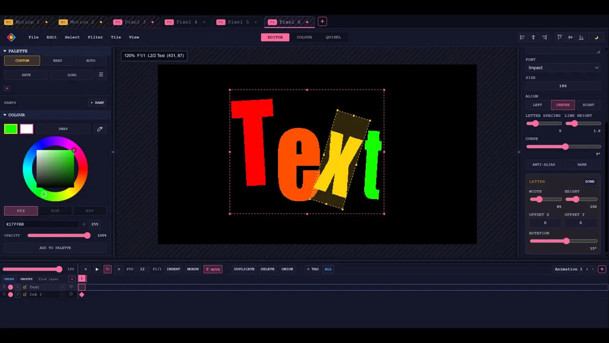Screen dimensions: 609x343
Task: Click the Opacity slider
Action: [x=59, y=235]
